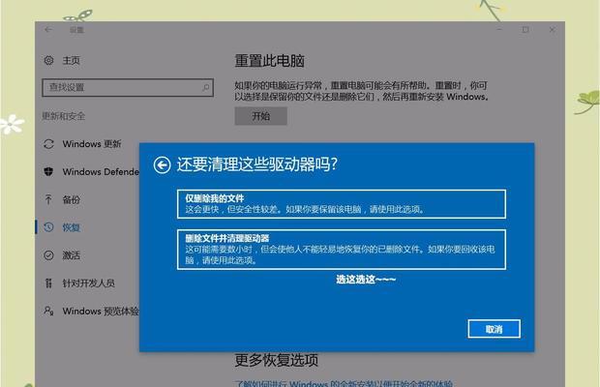Open 针对开发人员 sidebar item
The height and width of the screenshot is (387, 600).
pos(89,283)
